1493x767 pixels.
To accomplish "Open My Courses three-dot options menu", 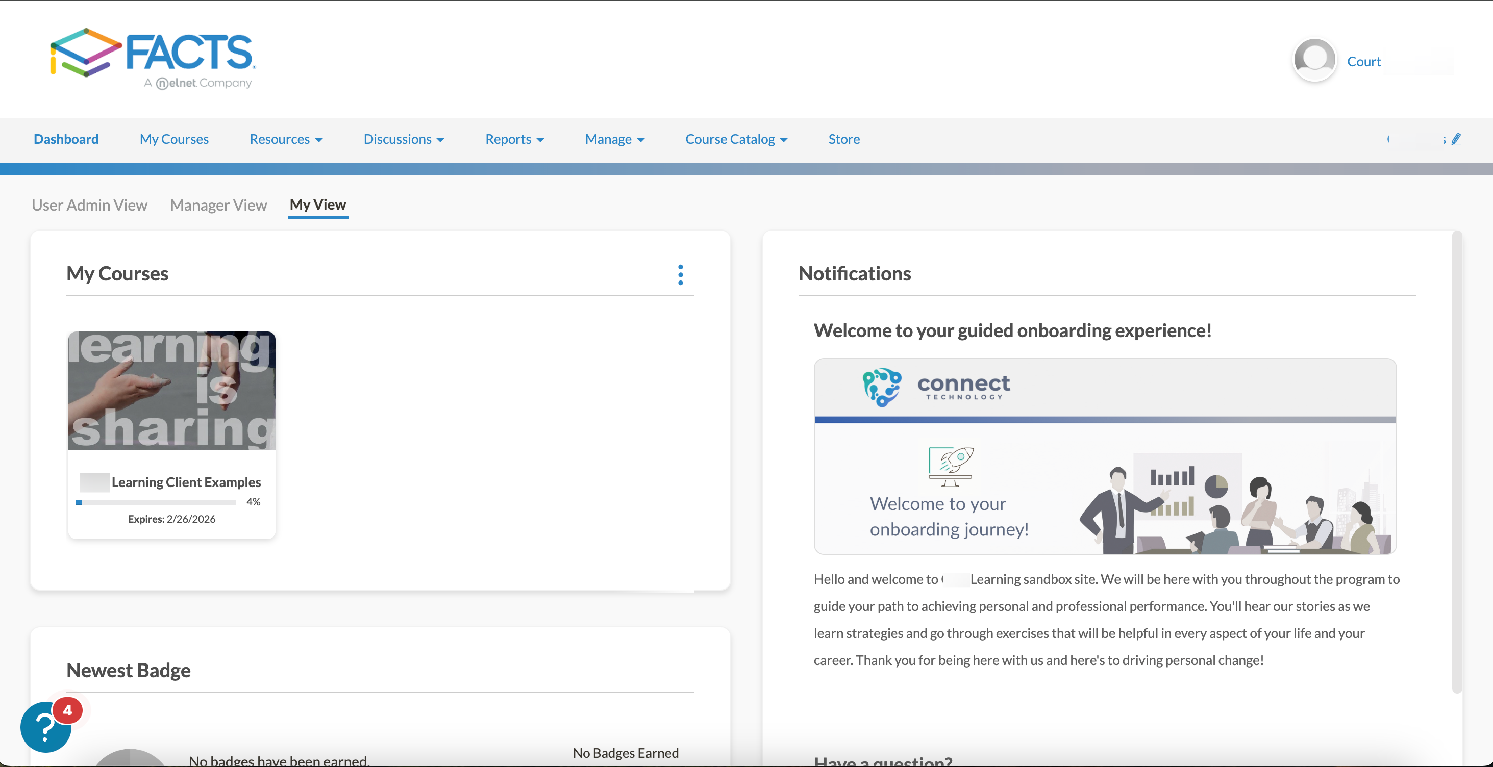I will coord(681,274).
